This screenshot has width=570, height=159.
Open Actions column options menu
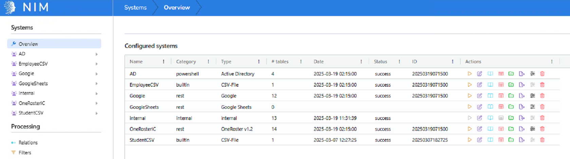tap(552, 61)
